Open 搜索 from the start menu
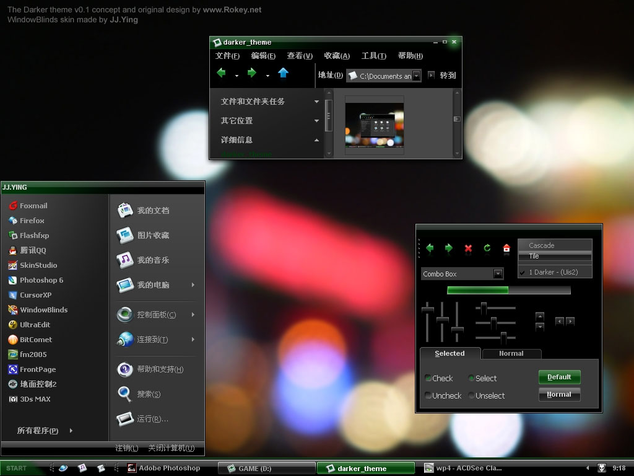 (x=139, y=394)
